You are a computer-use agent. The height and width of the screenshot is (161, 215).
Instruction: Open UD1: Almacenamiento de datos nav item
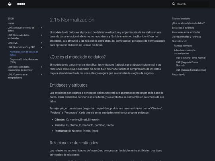(x=21, y=29)
